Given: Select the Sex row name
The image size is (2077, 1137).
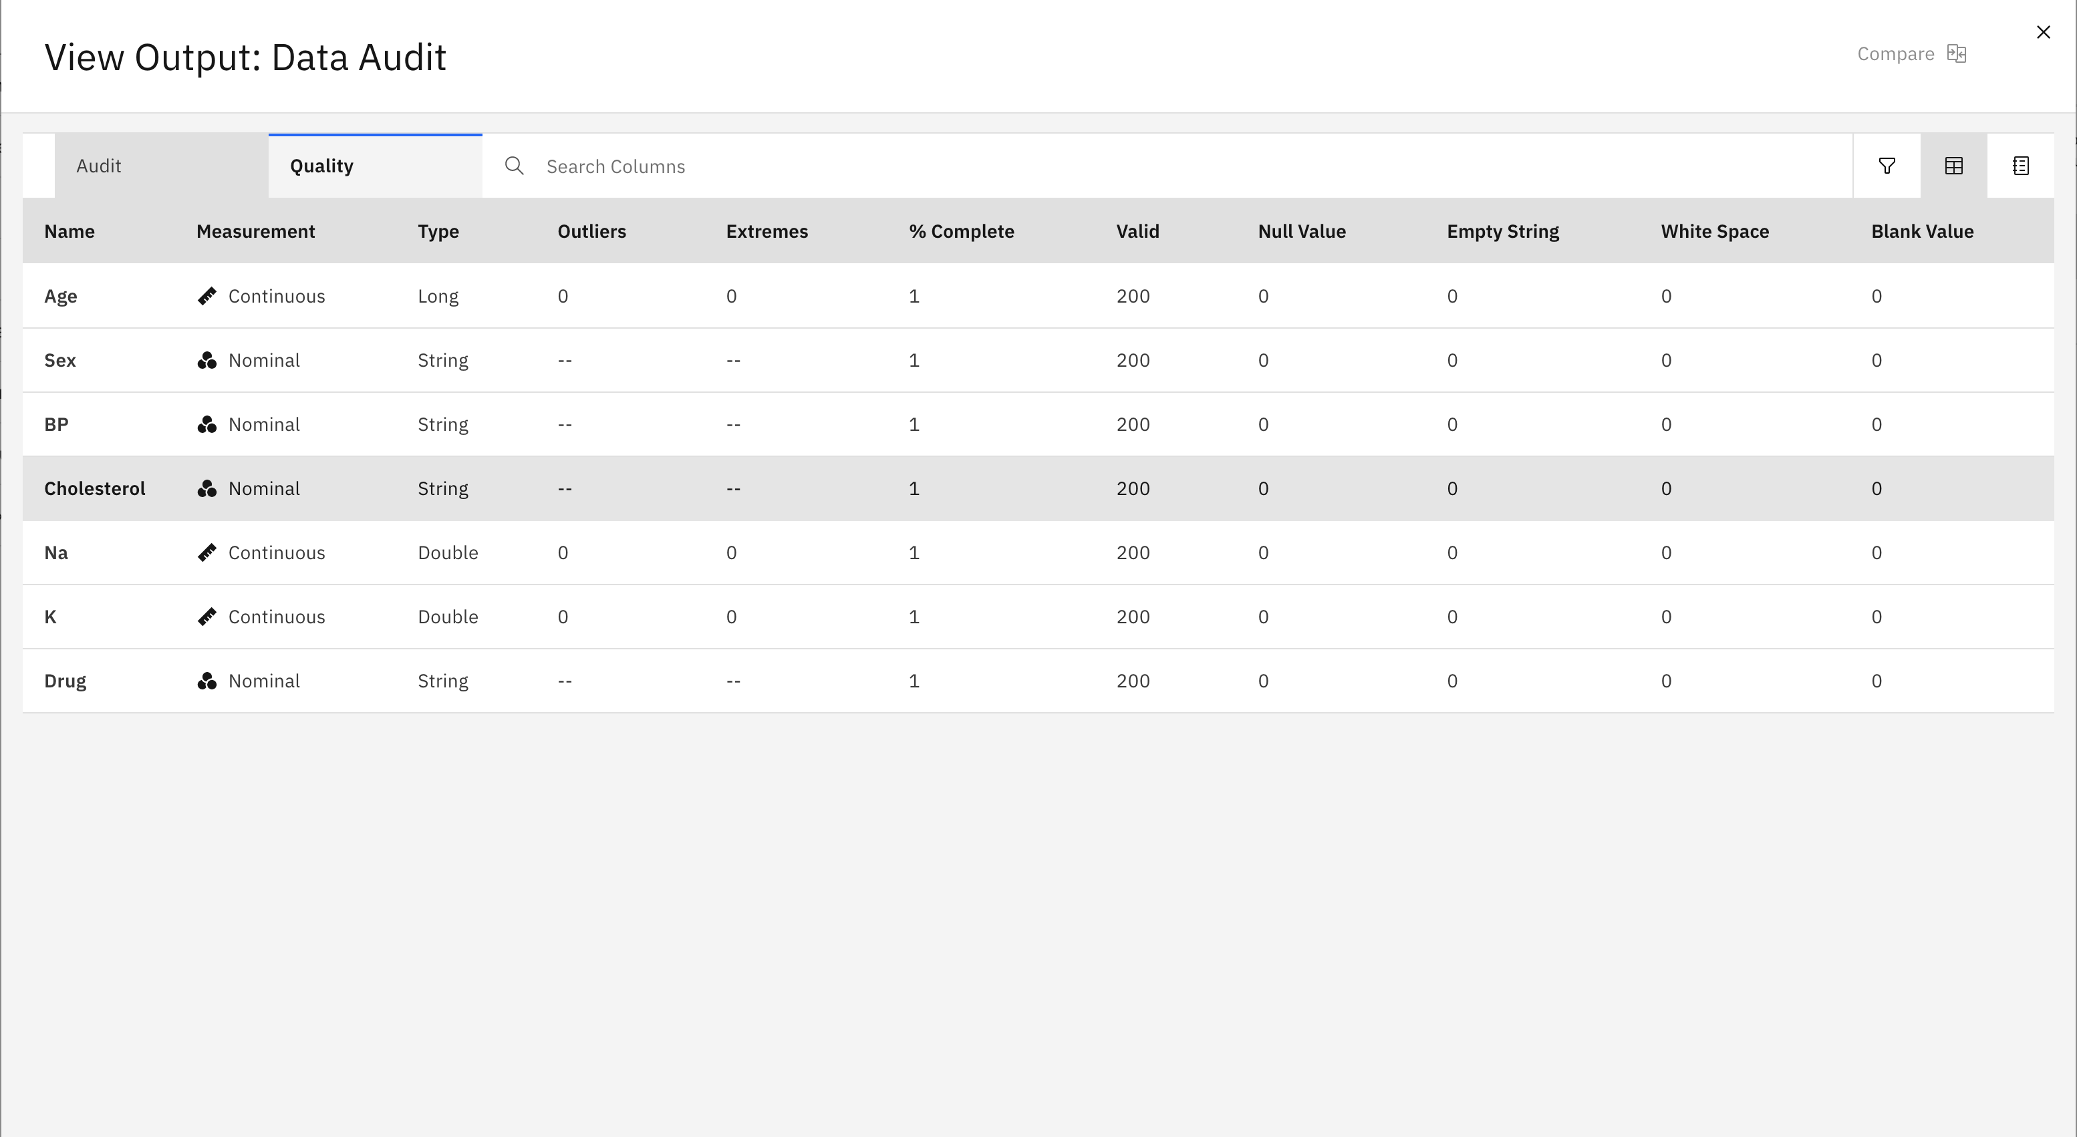Looking at the screenshot, I should pyautogui.click(x=59, y=360).
